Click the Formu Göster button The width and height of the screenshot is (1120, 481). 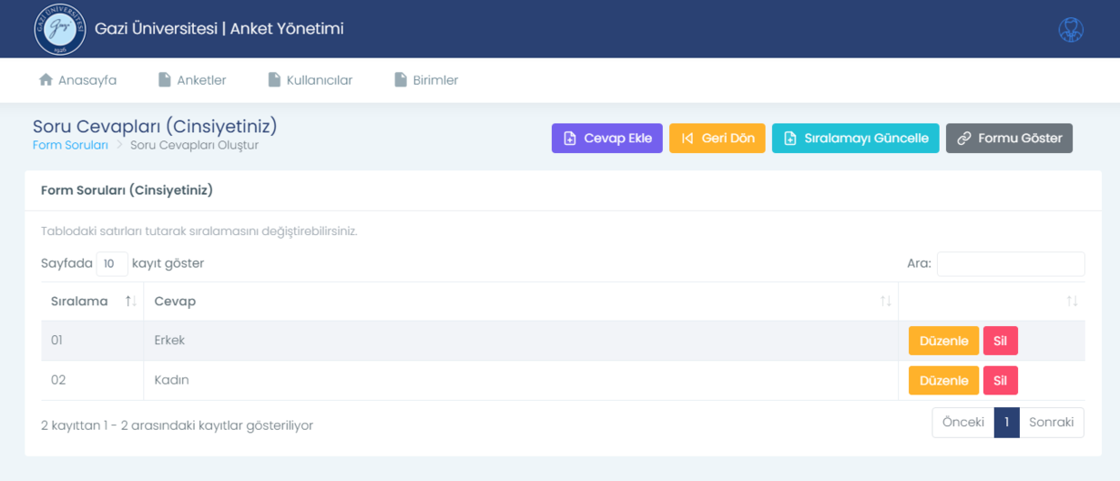pyautogui.click(x=1010, y=138)
